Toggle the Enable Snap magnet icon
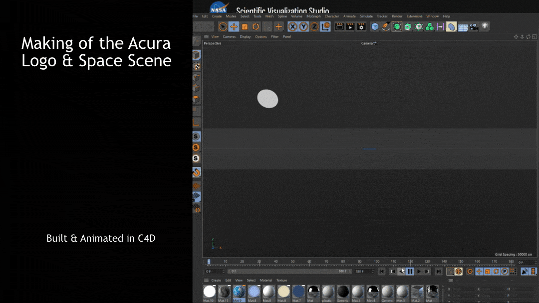The width and height of the screenshot is (539, 303). point(196,172)
